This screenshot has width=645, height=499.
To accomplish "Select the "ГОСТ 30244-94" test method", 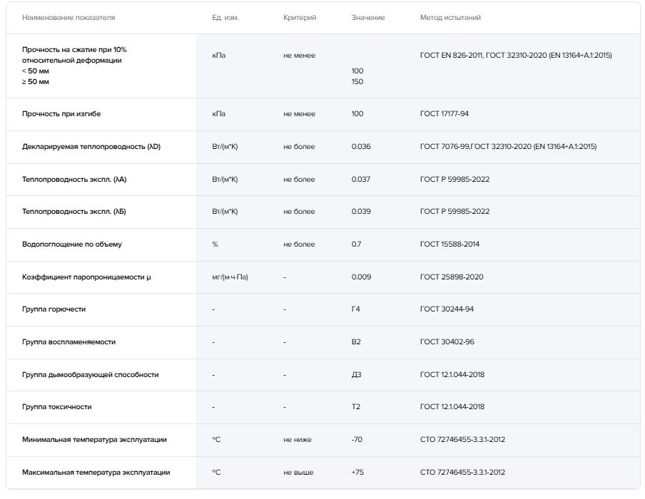I will [x=447, y=309].
